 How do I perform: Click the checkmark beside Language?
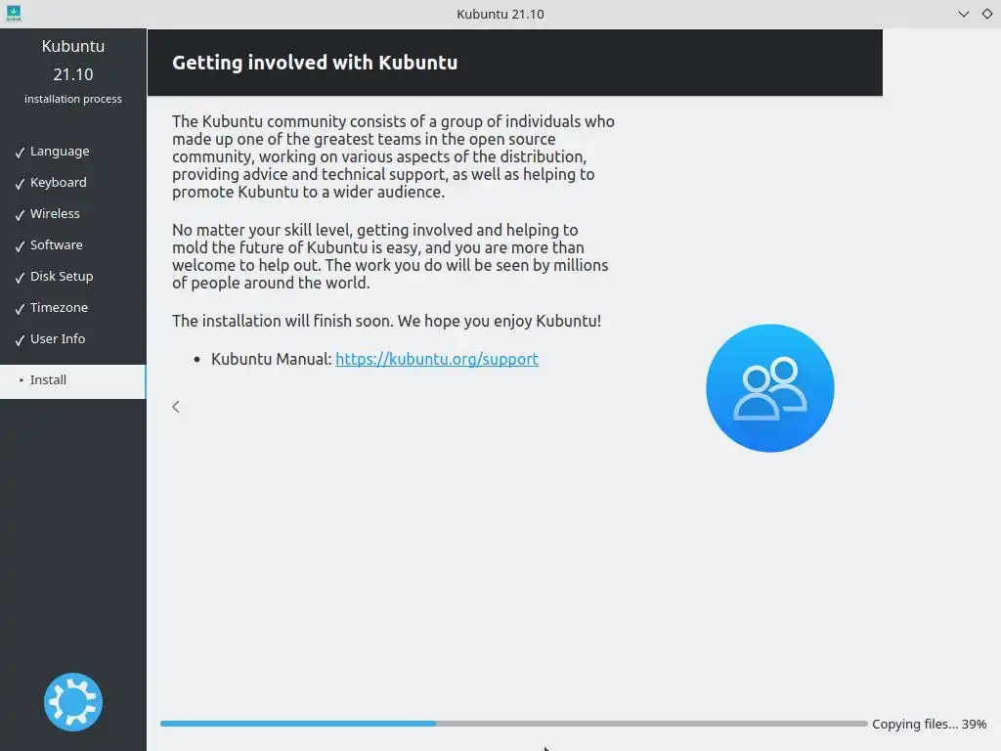click(20, 152)
